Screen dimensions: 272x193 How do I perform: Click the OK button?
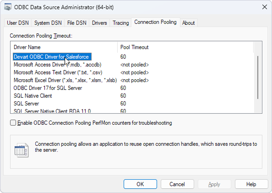(x=140, y=184)
